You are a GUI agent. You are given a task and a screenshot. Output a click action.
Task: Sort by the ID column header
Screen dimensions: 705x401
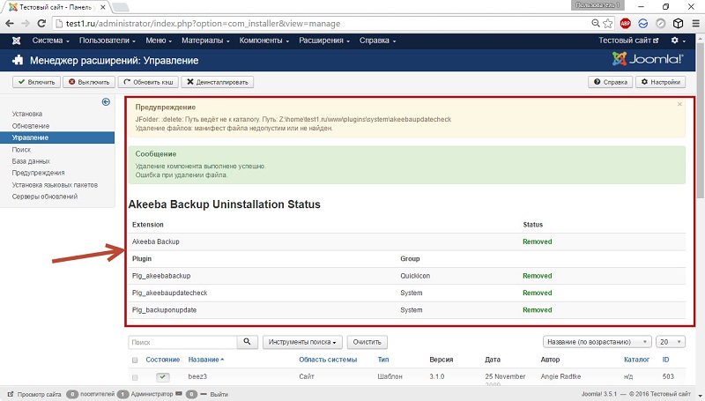coord(665,360)
